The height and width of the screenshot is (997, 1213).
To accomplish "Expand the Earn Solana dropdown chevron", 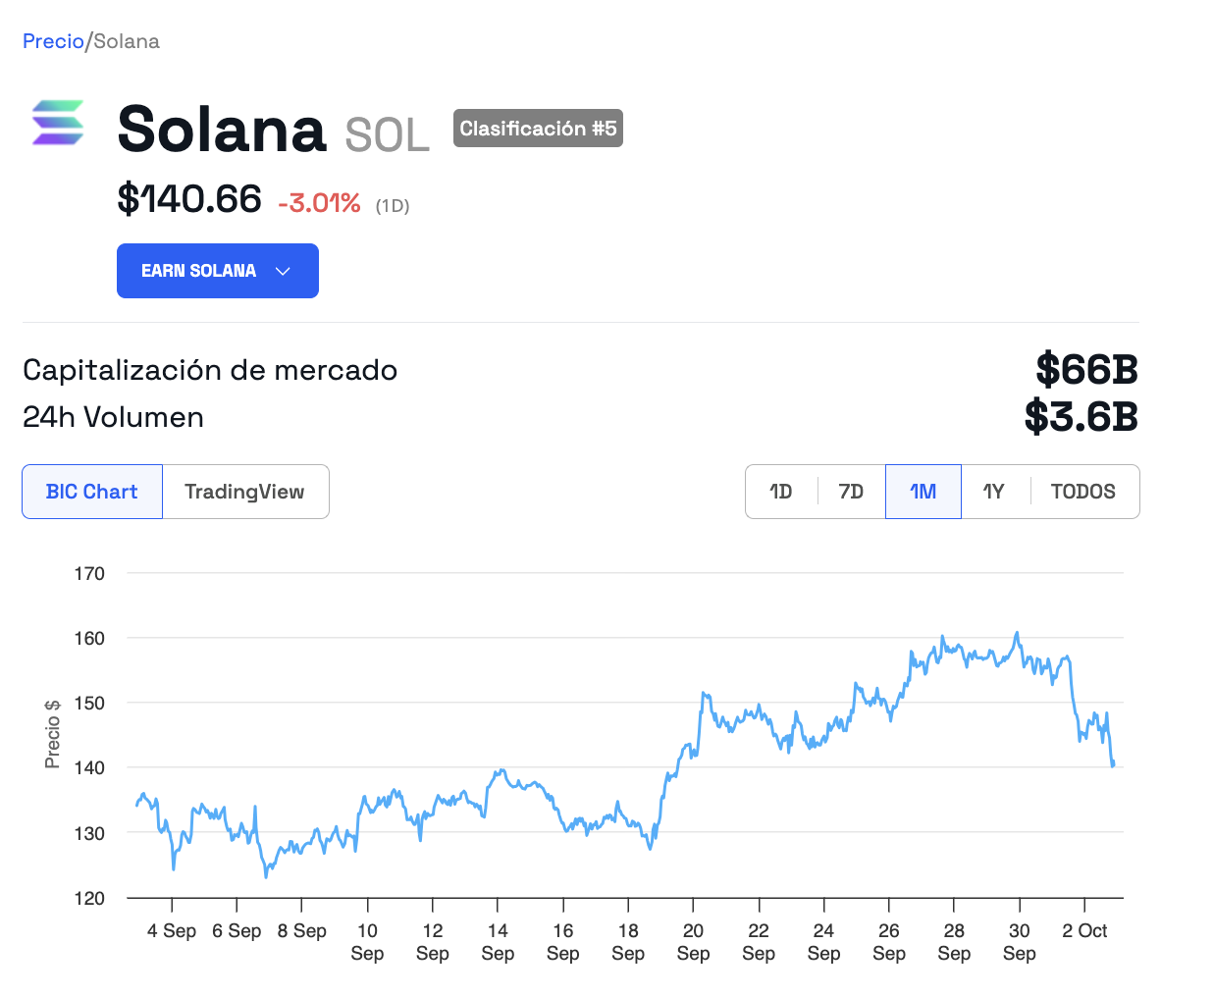I will (283, 271).
